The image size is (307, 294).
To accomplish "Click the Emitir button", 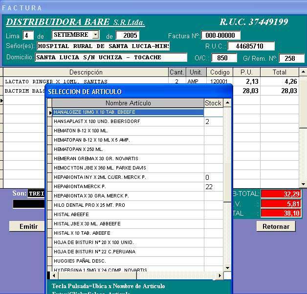I will (28, 226).
